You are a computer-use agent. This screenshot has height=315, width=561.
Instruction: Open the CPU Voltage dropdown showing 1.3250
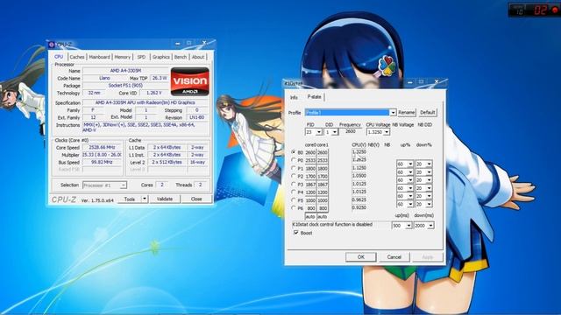coord(387,132)
